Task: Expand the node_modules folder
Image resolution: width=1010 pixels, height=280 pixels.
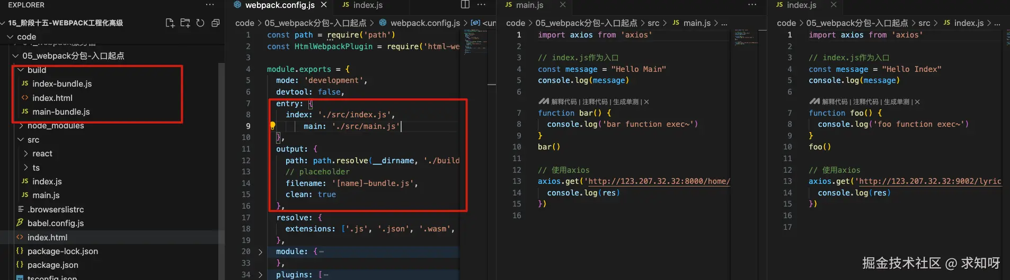Action: [x=21, y=126]
